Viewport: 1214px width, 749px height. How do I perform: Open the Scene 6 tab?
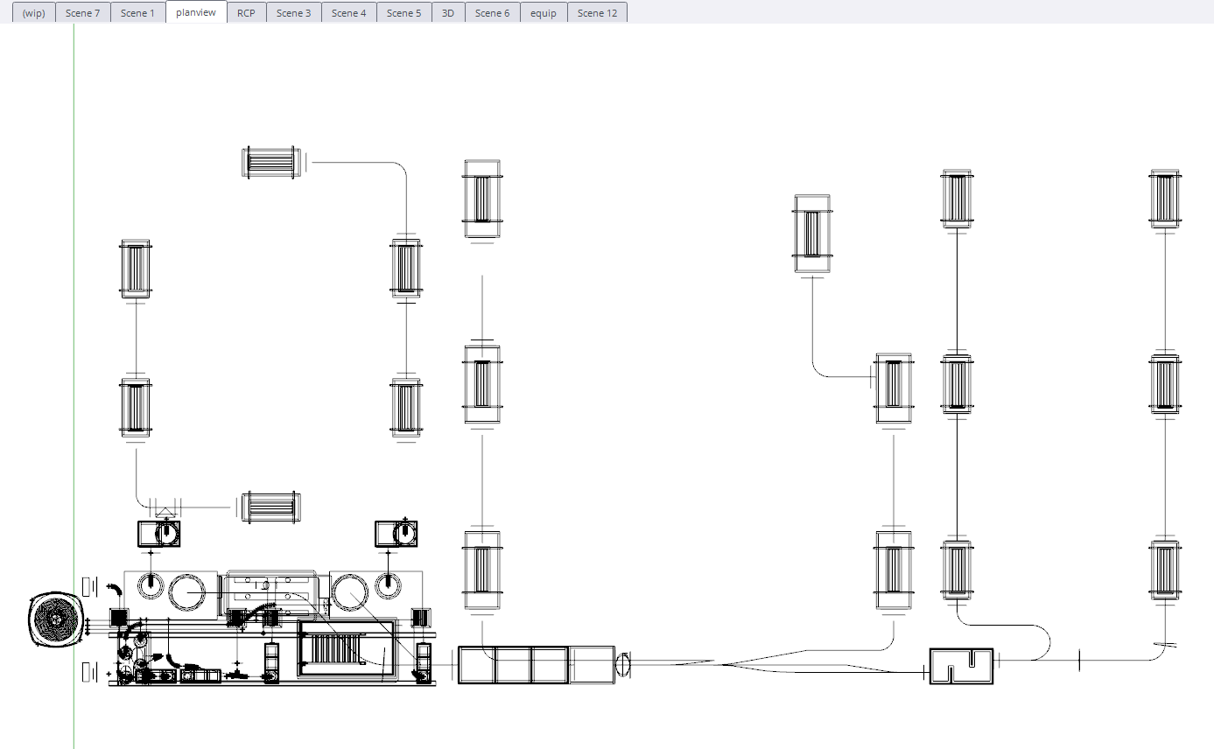click(493, 12)
